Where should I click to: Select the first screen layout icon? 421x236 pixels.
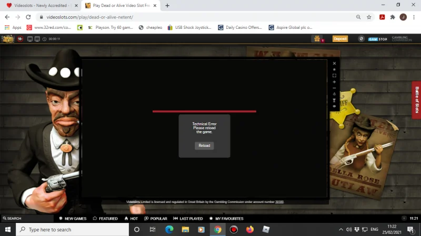pyautogui.click(x=30, y=39)
